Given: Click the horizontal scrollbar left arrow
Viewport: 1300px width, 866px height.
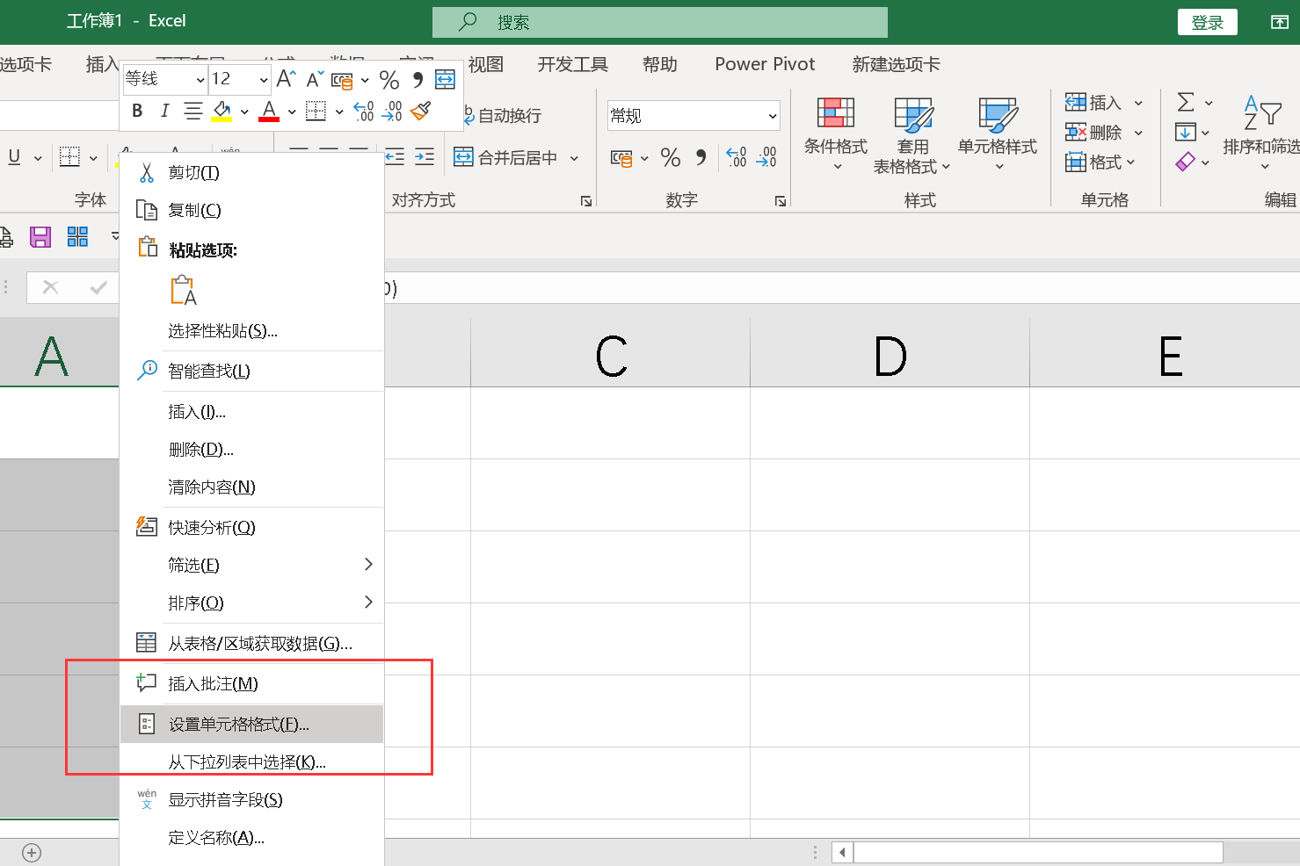Looking at the screenshot, I should [843, 852].
